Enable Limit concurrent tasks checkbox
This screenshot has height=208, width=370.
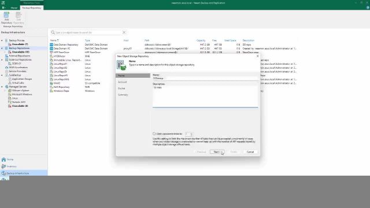(154, 133)
